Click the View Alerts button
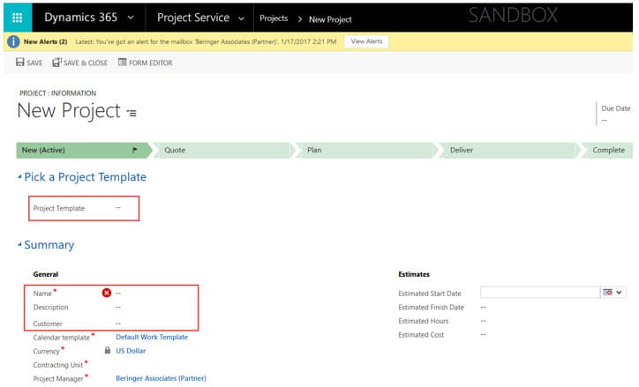Image resolution: width=639 pixels, height=387 pixels. 366,41
